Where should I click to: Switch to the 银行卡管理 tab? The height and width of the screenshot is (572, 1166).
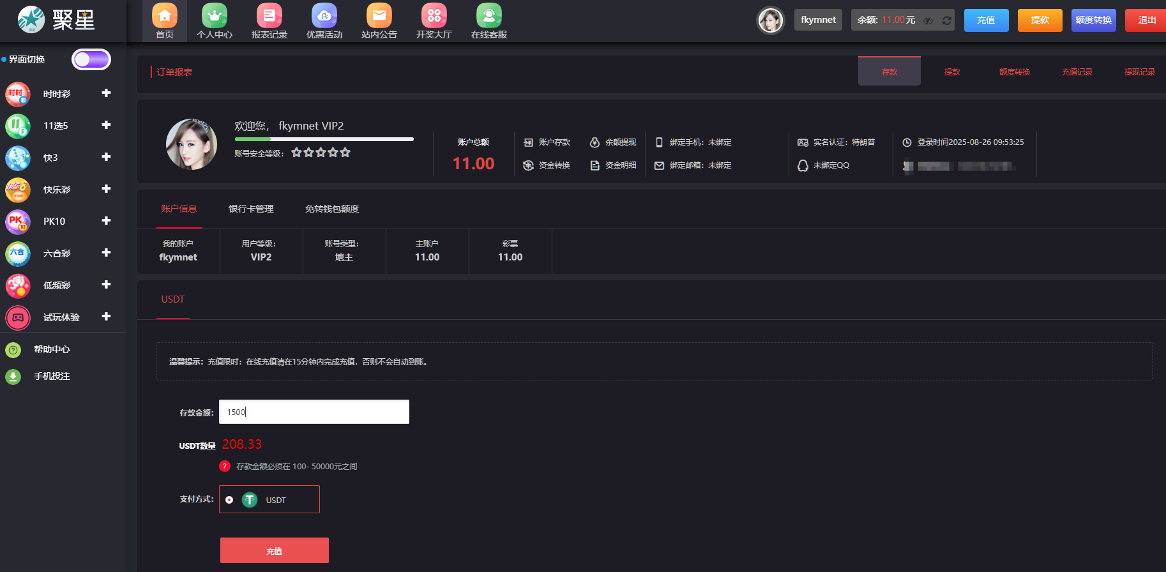[x=251, y=209]
